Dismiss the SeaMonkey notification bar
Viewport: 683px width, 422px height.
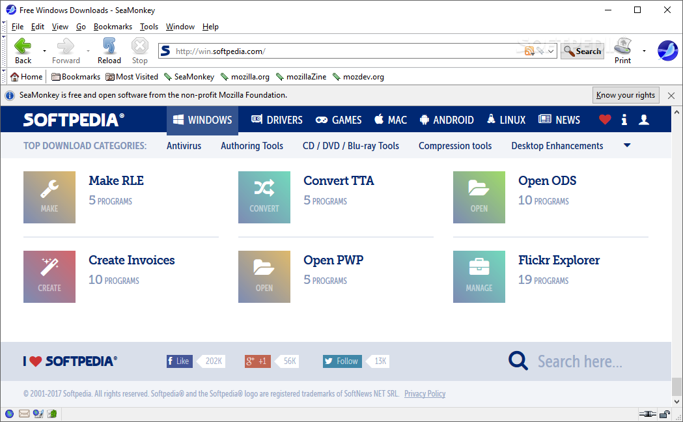(671, 95)
